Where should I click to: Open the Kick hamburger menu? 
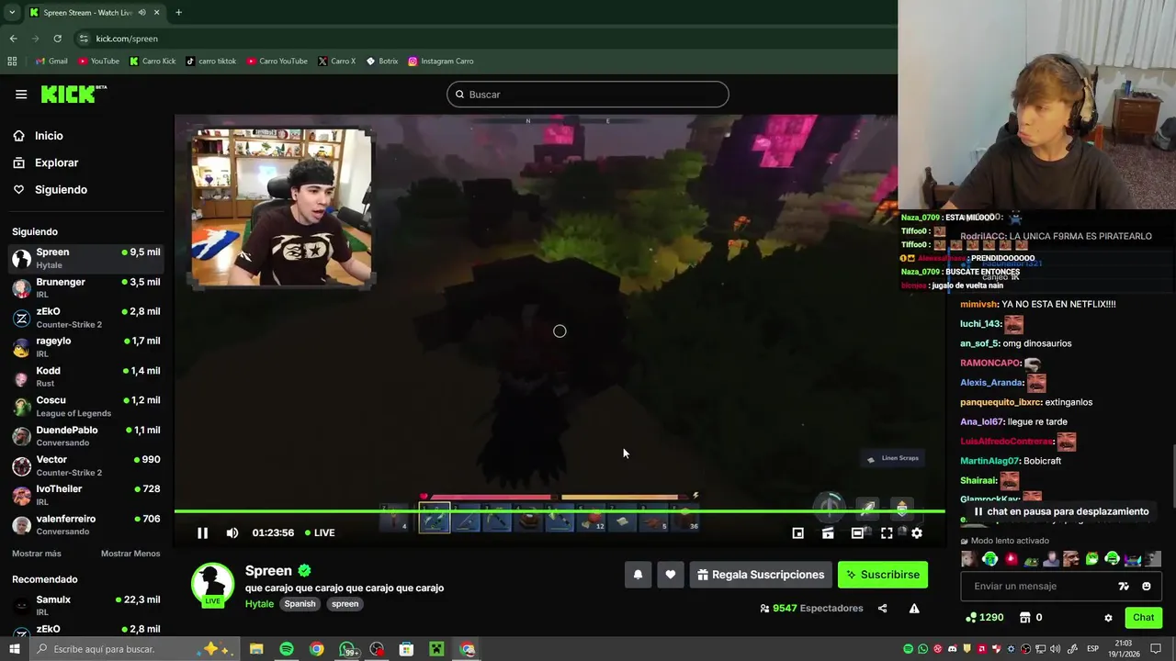click(x=21, y=94)
